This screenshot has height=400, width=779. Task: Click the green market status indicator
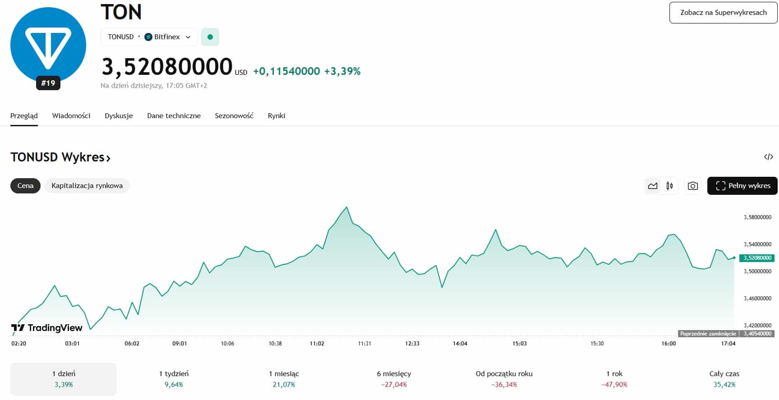tap(210, 37)
